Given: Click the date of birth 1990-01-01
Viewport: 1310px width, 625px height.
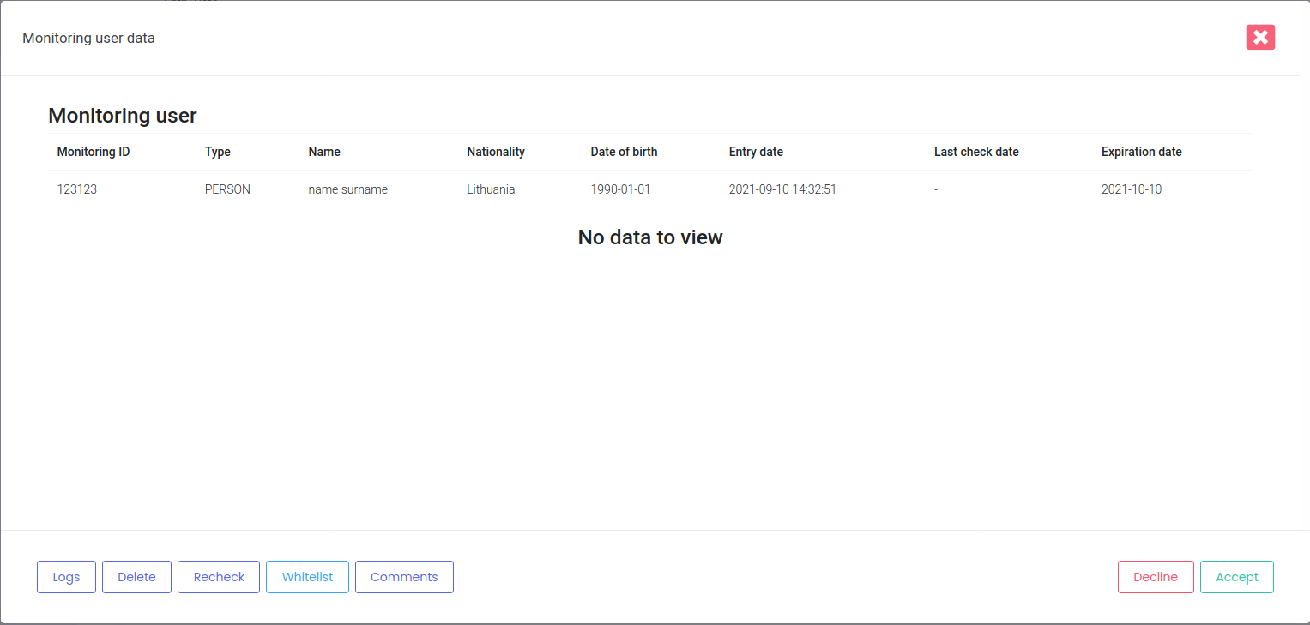Looking at the screenshot, I should 620,189.
